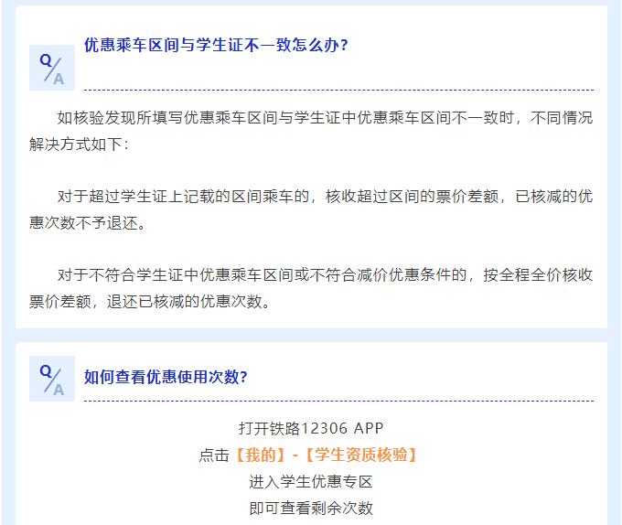Click the text line starting 对于不符合学生证中
Viewport: 622px width, 525px height.
point(325,275)
